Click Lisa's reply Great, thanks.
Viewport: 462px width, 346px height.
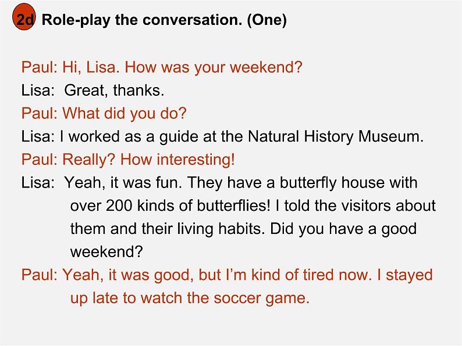click(114, 90)
